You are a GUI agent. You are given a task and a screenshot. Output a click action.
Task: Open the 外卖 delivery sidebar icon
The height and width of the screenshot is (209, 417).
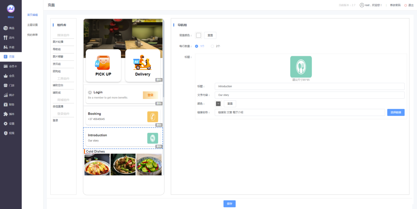[x=6, y=47]
